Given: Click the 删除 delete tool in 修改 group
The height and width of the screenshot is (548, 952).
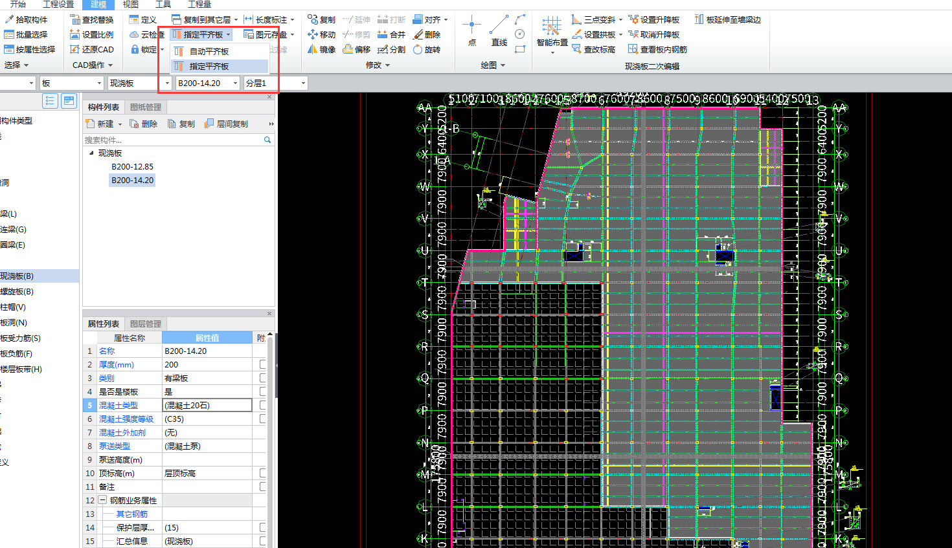Looking at the screenshot, I should pyautogui.click(x=427, y=34).
